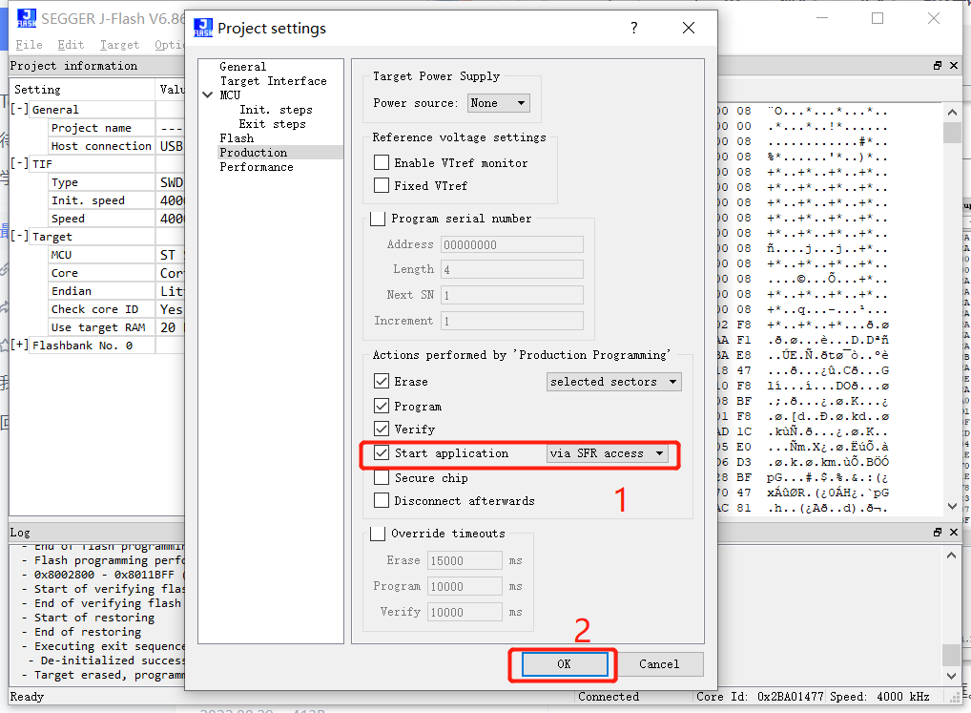Collapse the Target group in Project information

(20, 236)
